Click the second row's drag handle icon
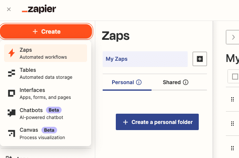The width and height of the screenshot is (239, 158). coord(232,124)
